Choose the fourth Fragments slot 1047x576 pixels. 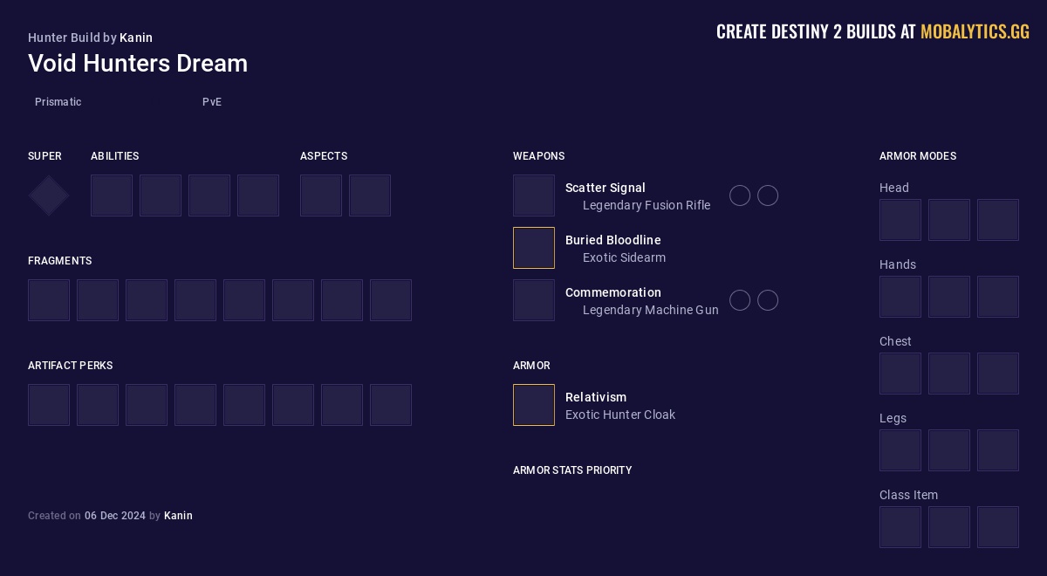(x=195, y=300)
